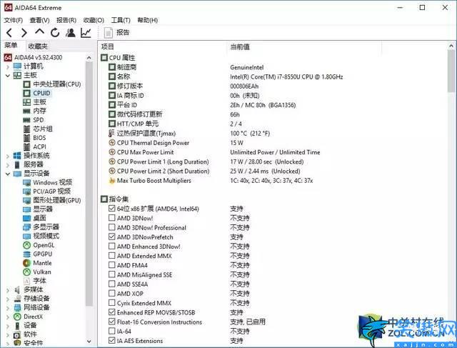Toggle AMD 3DNowPrefetch checkbox
The height and width of the screenshot is (348, 457).
pos(111,237)
